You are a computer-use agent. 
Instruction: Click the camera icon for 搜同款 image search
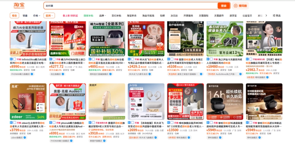click(236, 6)
